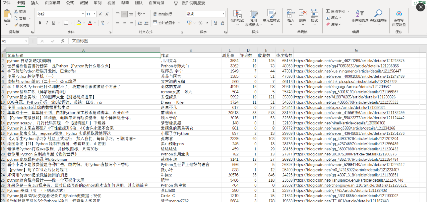The width and height of the screenshot is (427, 202).
Task: Open Format as Table (套用表格格式)
Action: [x=253, y=18]
